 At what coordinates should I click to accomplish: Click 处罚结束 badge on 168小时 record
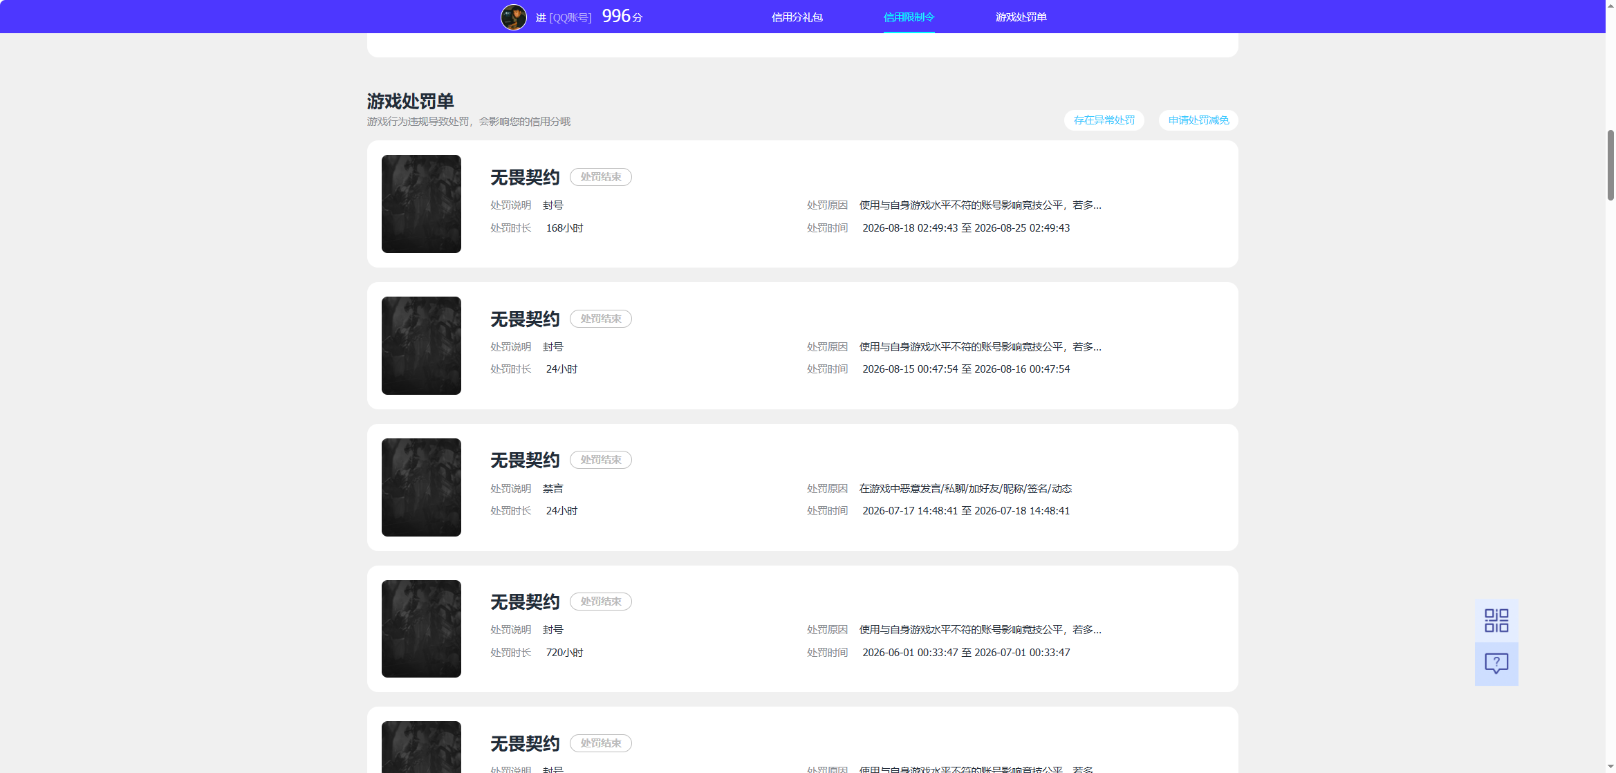(600, 177)
